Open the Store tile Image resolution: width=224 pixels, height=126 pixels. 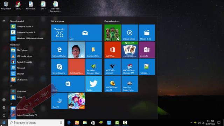click(x=68, y=84)
